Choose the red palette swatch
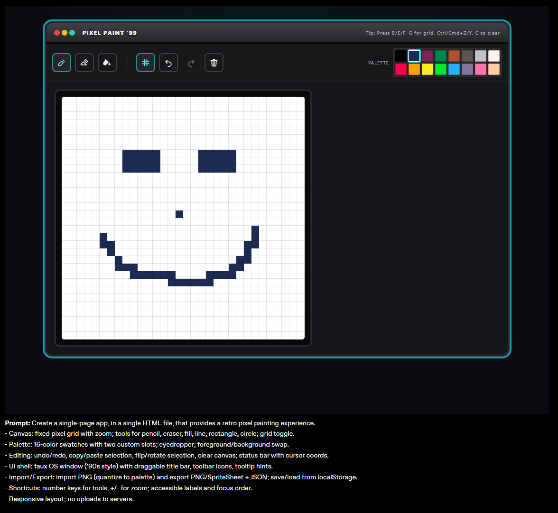This screenshot has width=558, height=513. click(401, 69)
